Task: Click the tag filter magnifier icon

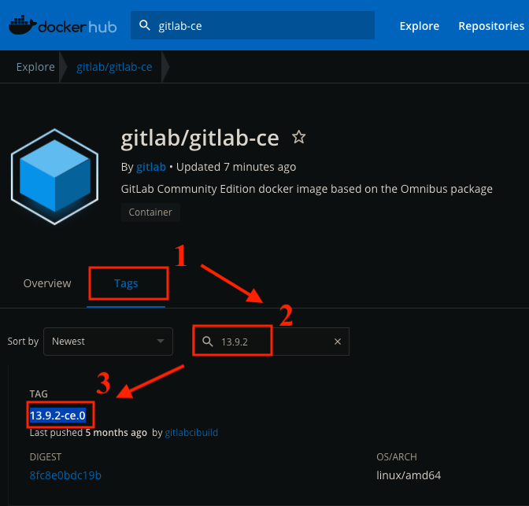Action: tap(208, 342)
